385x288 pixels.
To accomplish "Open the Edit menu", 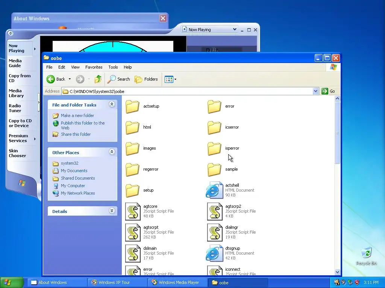I will [x=62, y=67].
